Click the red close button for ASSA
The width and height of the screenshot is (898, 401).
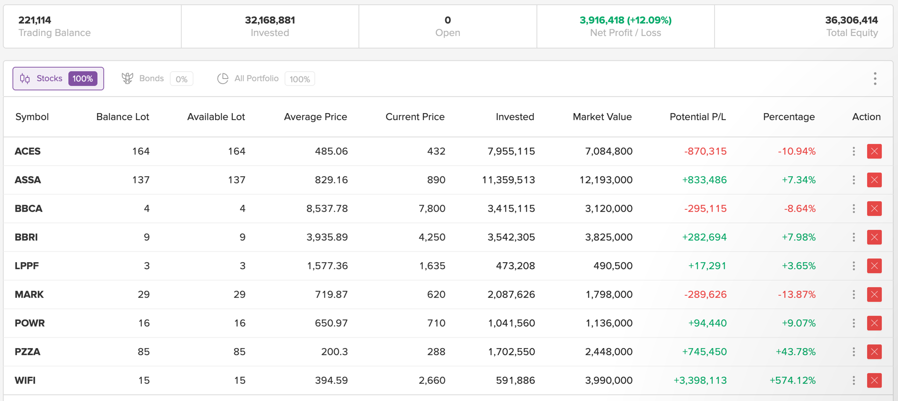click(x=874, y=180)
